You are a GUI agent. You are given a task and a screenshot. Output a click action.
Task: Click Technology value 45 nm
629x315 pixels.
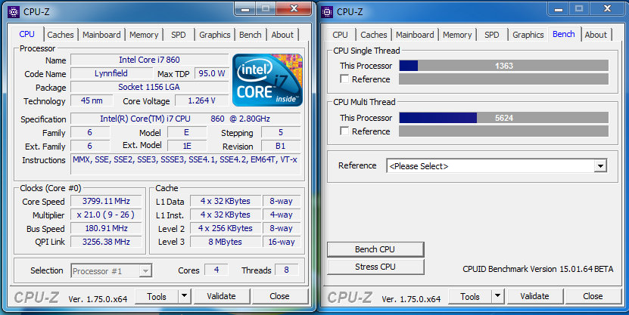pyautogui.click(x=92, y=100)
